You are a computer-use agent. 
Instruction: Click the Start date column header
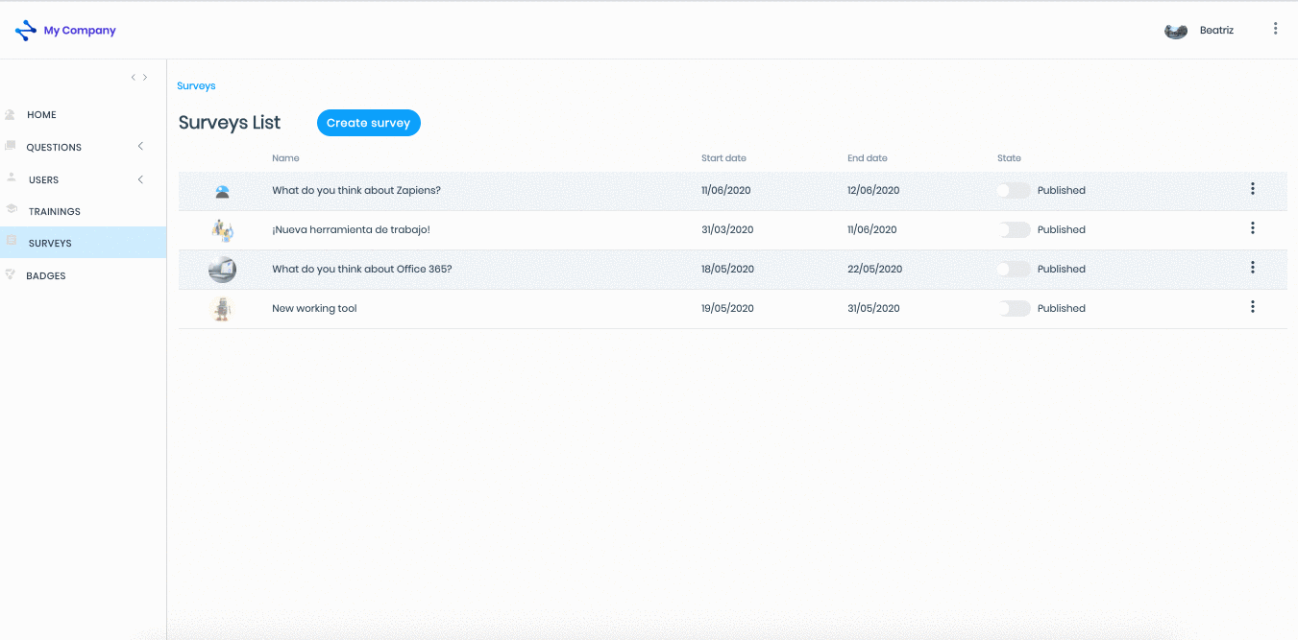(723, 158)
